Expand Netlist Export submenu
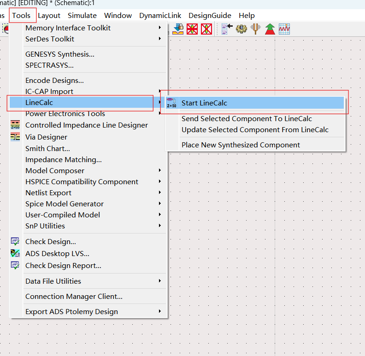365x356 pixels. (x=88, y=193)
